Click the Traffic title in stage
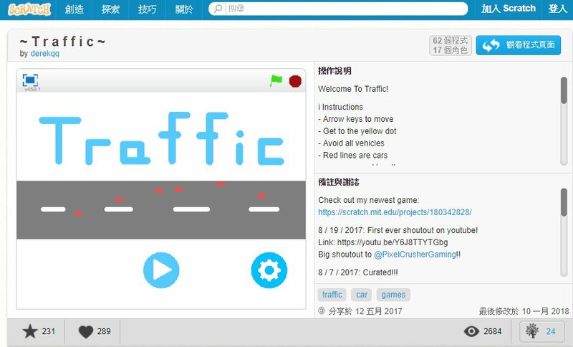The image size is (573, 347). (x=162, y=138)
